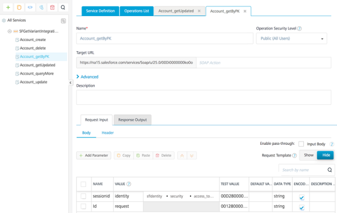Click the Add Parameter button

point(94,156)
